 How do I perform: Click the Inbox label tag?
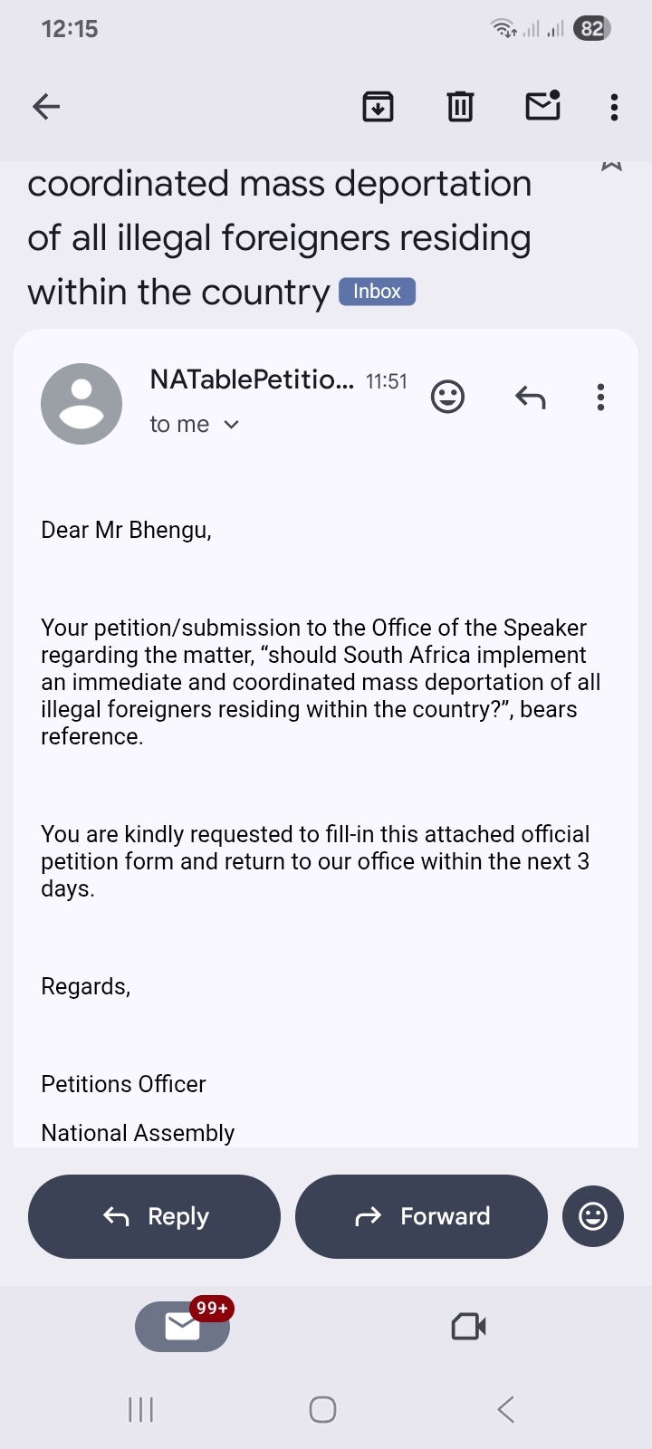click(x=377, y=292)
